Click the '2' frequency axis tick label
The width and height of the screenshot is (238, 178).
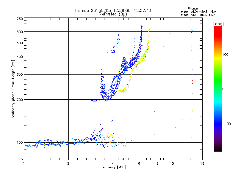(x=68, y=163)
